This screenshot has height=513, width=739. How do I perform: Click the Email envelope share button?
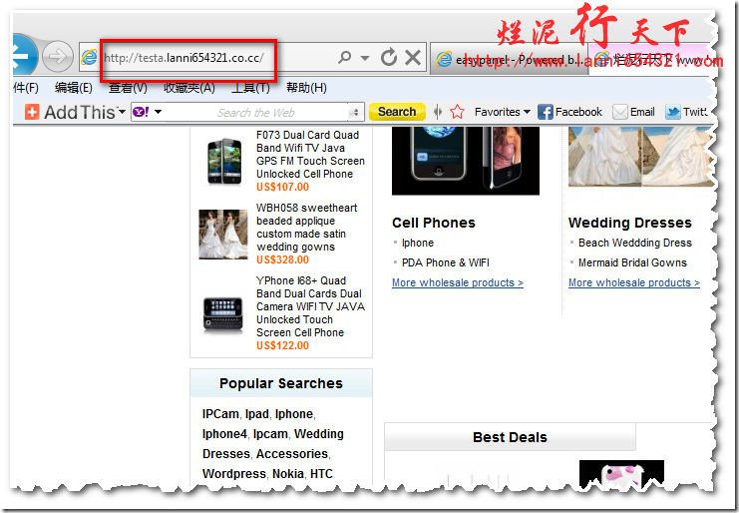[x=634, y=112]
